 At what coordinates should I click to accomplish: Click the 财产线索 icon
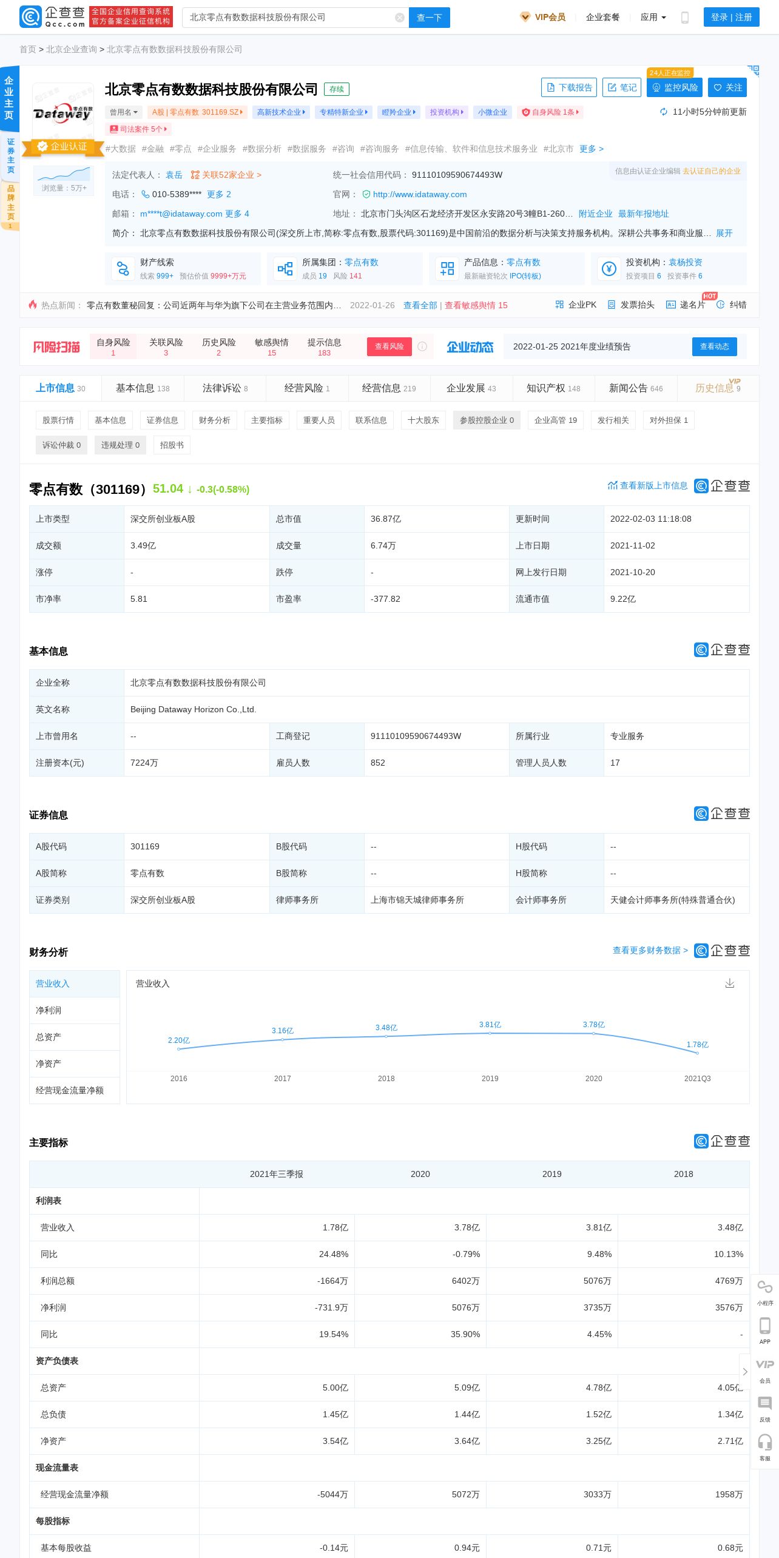(x=123, y=268)
